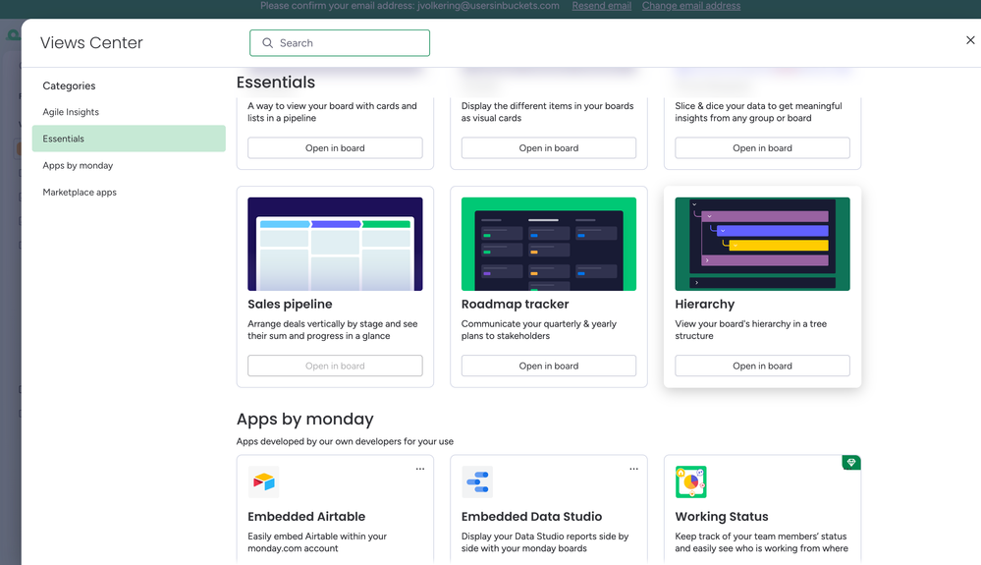Click the search magnifier icon
The height and width of the screenshot is (565, 981).
(268, 43)
